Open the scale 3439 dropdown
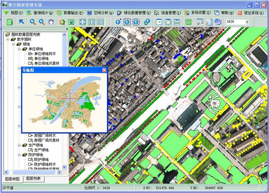This screenshot has width=269, height=193. click(247, 22)
